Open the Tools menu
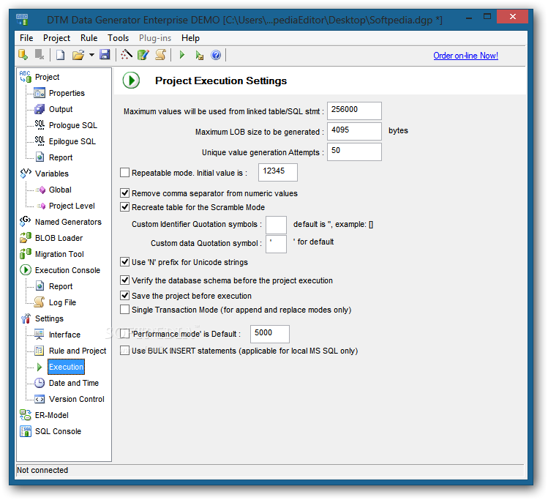The height and width of the screenshot is (500, 548). click(118, 38)
